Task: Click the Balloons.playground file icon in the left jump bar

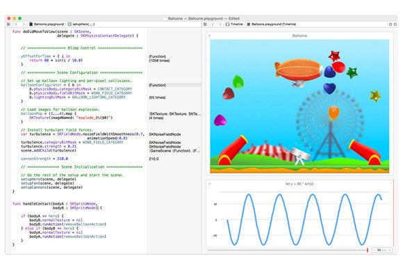Action: pos(31,24)
